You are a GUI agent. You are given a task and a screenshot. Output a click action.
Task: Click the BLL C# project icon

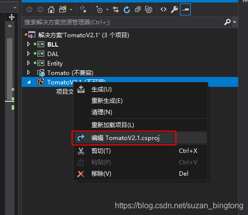[x=41, y=44]
